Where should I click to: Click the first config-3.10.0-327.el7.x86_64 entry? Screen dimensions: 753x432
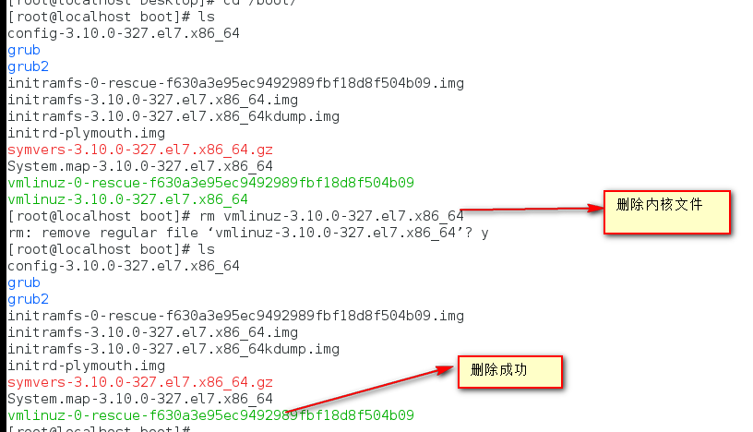coord(124,33)
